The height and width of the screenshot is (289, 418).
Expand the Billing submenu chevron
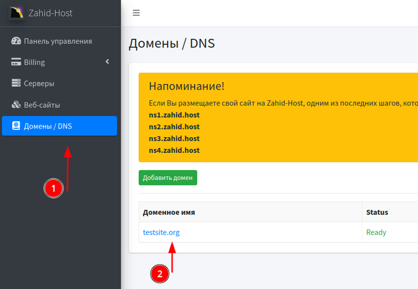pyautogui.click(x=107, y=62)
